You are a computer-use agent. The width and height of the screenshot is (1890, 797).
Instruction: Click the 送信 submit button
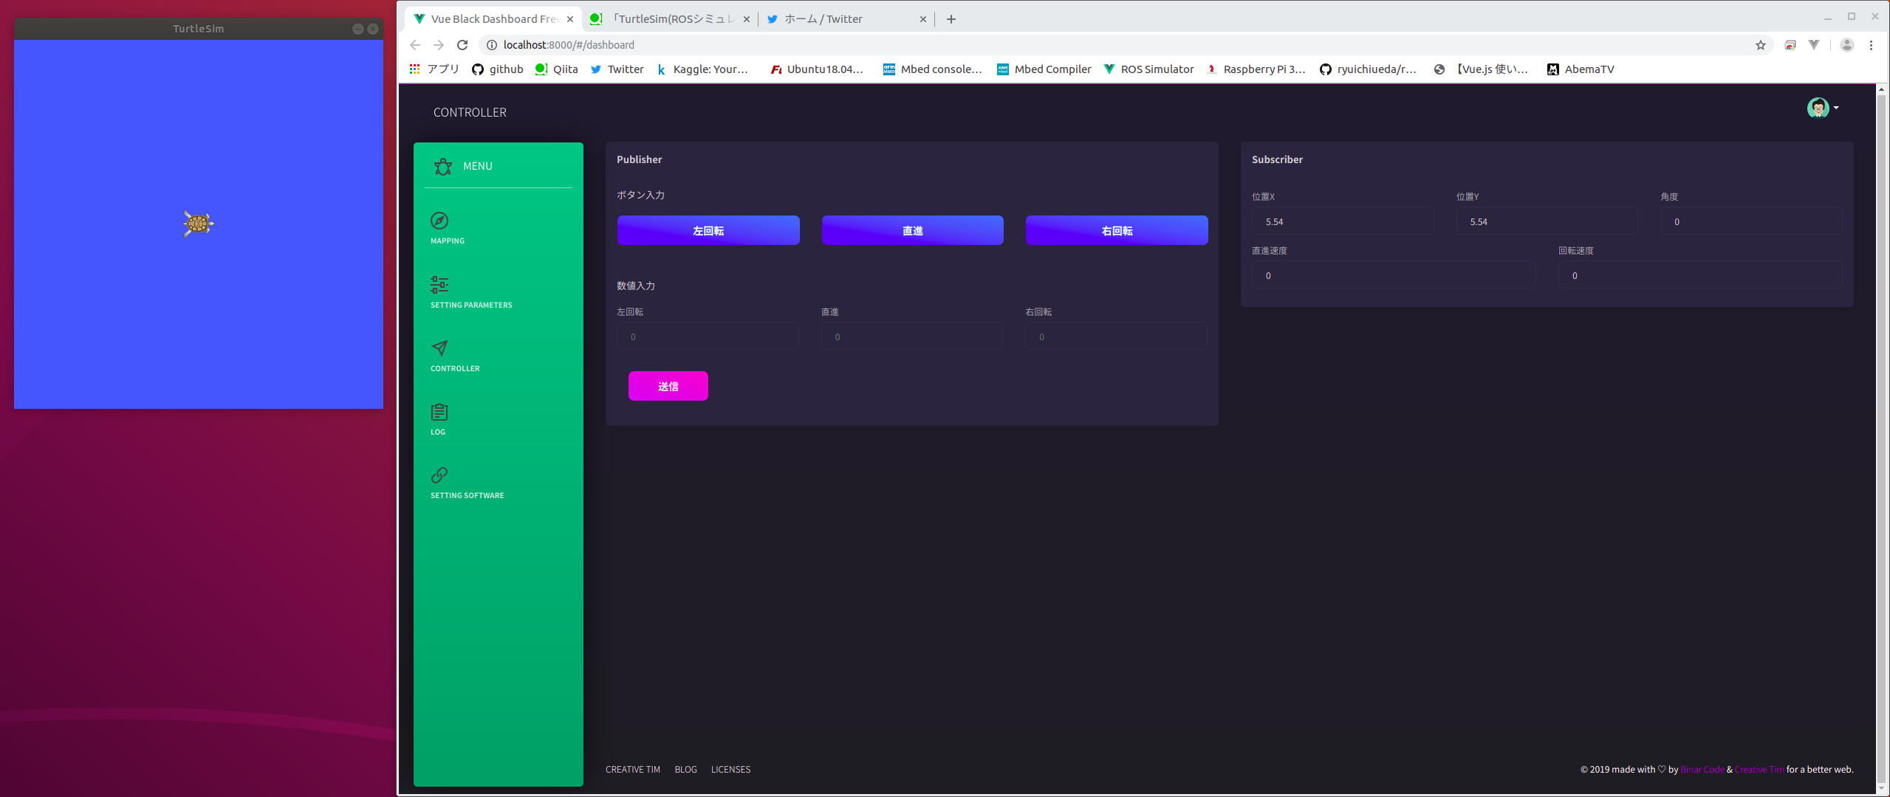point(668,386)
